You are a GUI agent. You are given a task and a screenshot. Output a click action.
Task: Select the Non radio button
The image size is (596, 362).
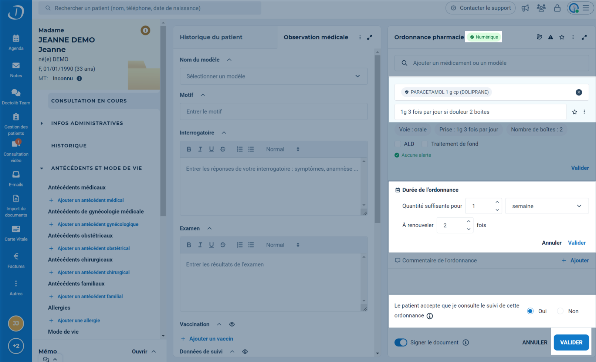click(x=561, y=311)
